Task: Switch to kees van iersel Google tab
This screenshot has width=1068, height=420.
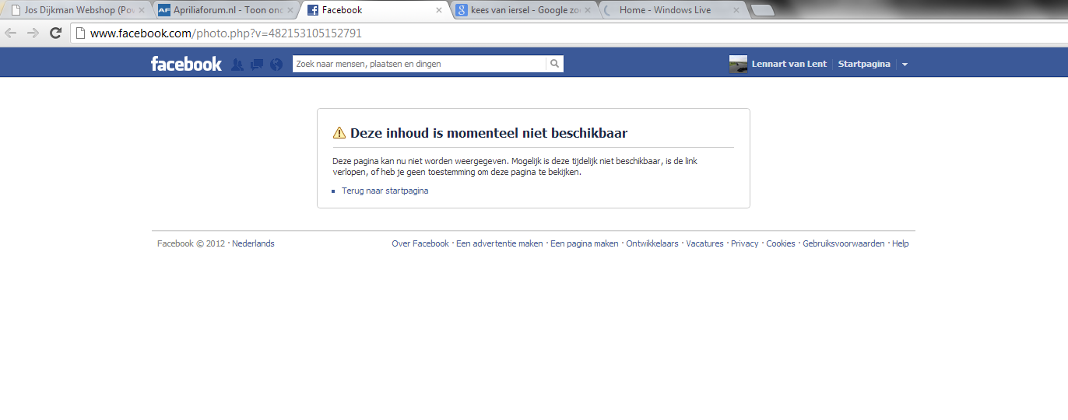Action: click(x=523, y=10)
